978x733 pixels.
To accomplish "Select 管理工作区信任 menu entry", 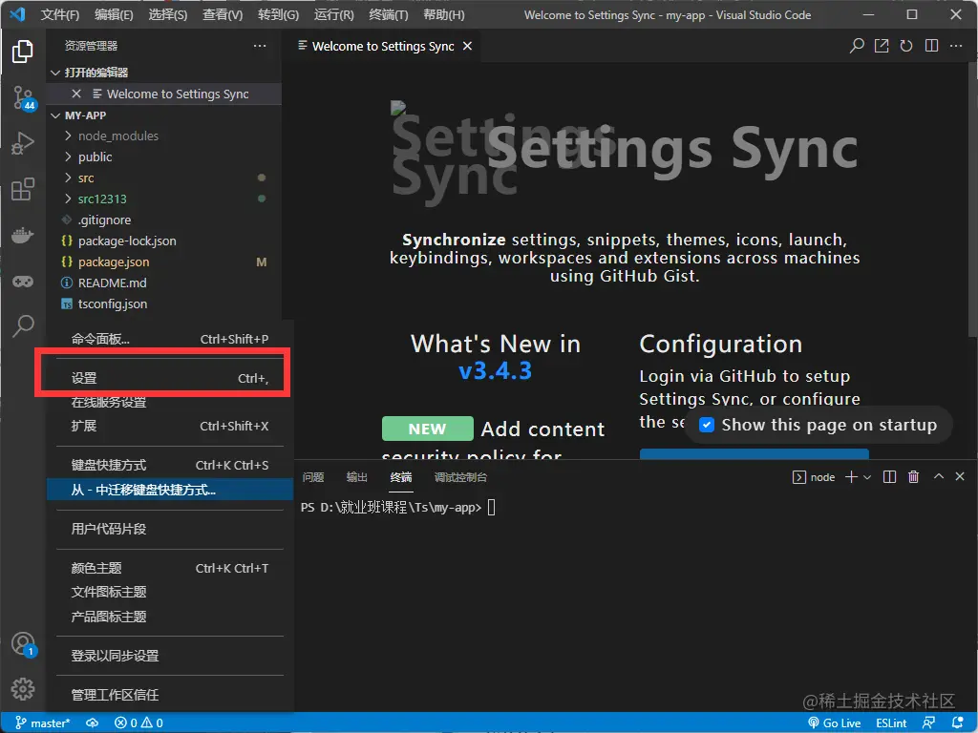I will click(x=170, y=695).
